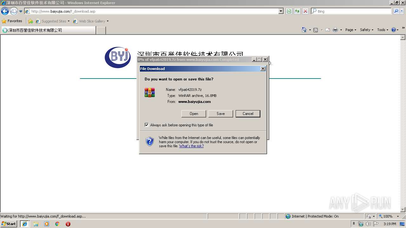The image size is (406, 228).
Task: Open the Favorites star button
Action: click(12, 21)
